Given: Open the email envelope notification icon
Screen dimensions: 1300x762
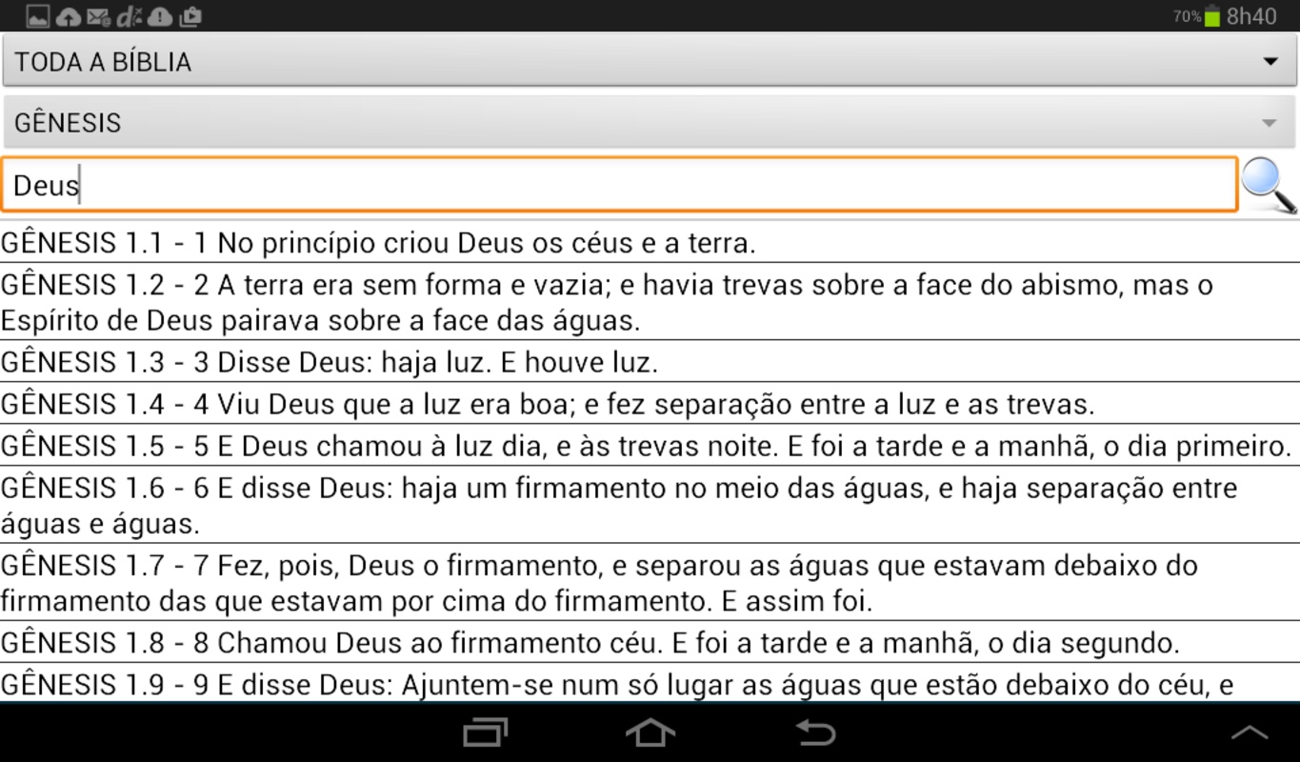Looking at the screenshot, I should click(98, 16).
